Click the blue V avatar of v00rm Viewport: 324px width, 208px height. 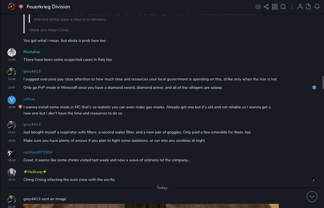(12, 100)
